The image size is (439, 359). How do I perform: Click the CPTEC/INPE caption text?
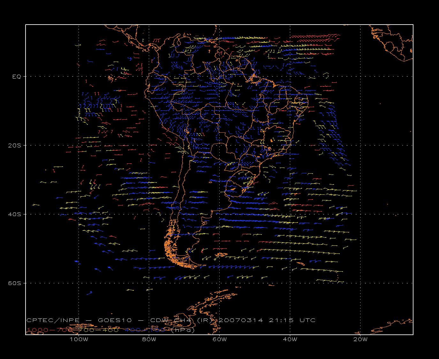tap(53, 320)
